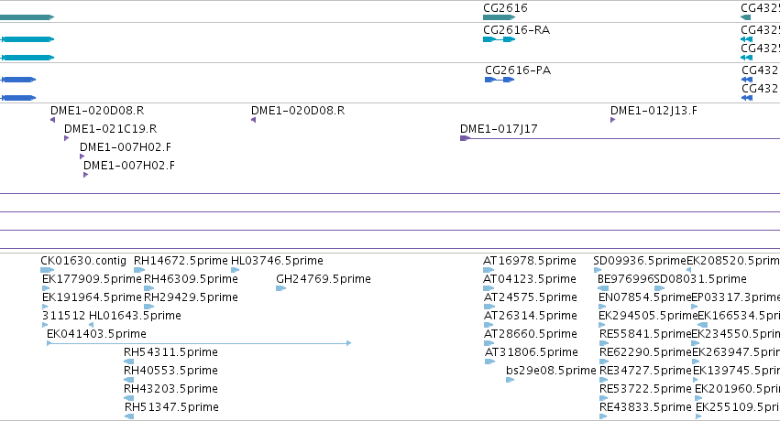
Task: Click the bs29e08.5prime EST arrow
Action: point(510,380)
